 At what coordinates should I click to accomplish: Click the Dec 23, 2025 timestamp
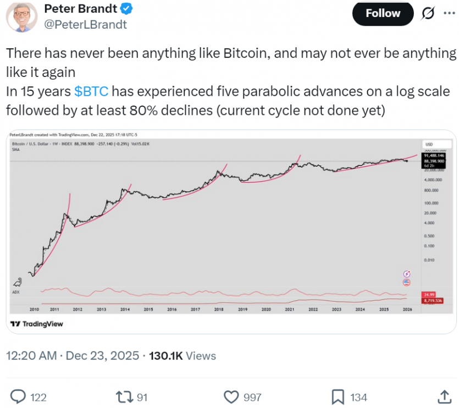coord(101,356)
